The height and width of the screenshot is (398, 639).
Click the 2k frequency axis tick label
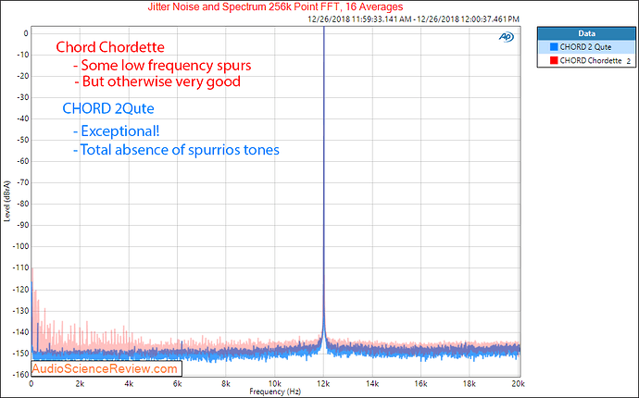pyautogui.click(x=80, y=384)
